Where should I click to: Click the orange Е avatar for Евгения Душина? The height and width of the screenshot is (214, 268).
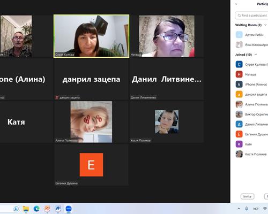239,134
